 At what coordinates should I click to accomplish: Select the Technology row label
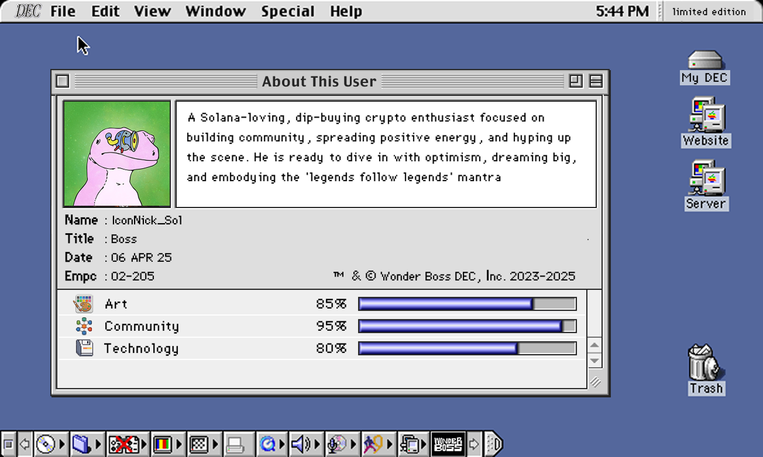point(141,349)
